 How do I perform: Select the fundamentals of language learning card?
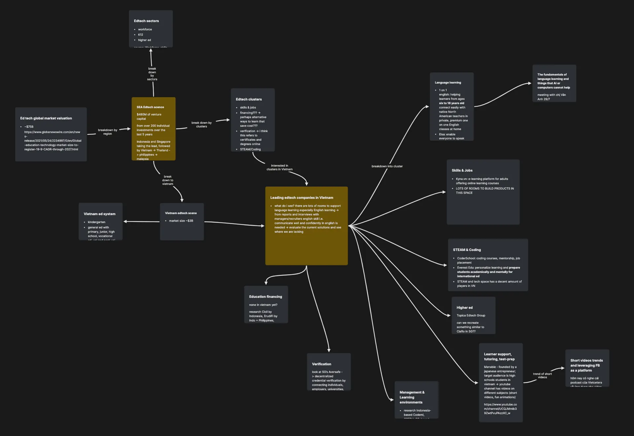click(554, 83)
